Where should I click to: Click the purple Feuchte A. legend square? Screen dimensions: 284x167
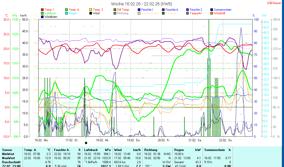coord(163,10)
